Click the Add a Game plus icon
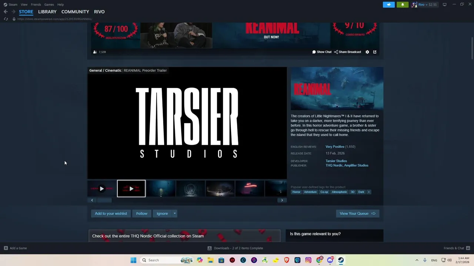Image resolution: width=474 pixels, height=266 pixels. click(6, 248)
